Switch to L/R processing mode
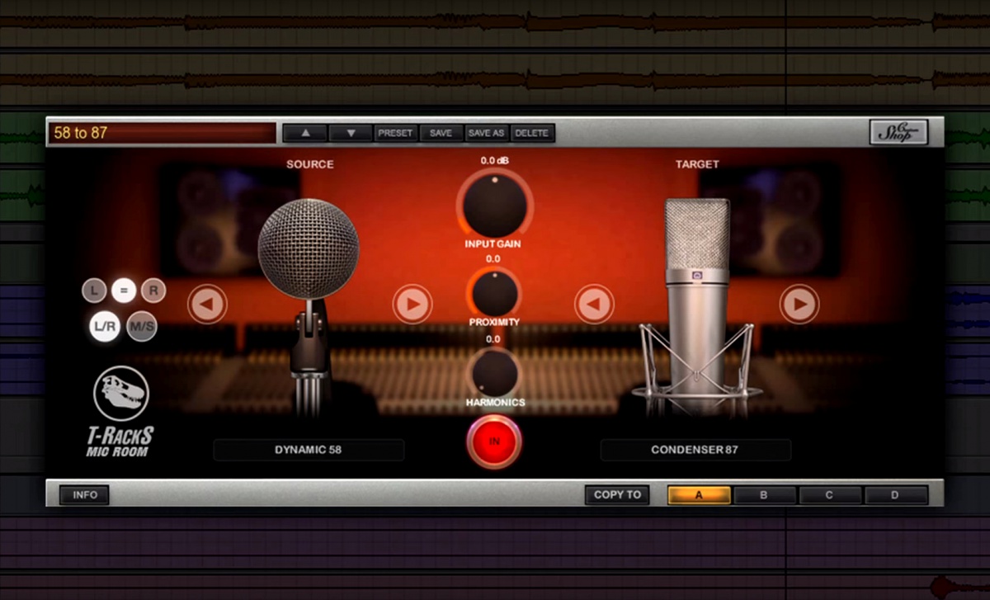This screenshot has height=600, width=990. [105, 327]
